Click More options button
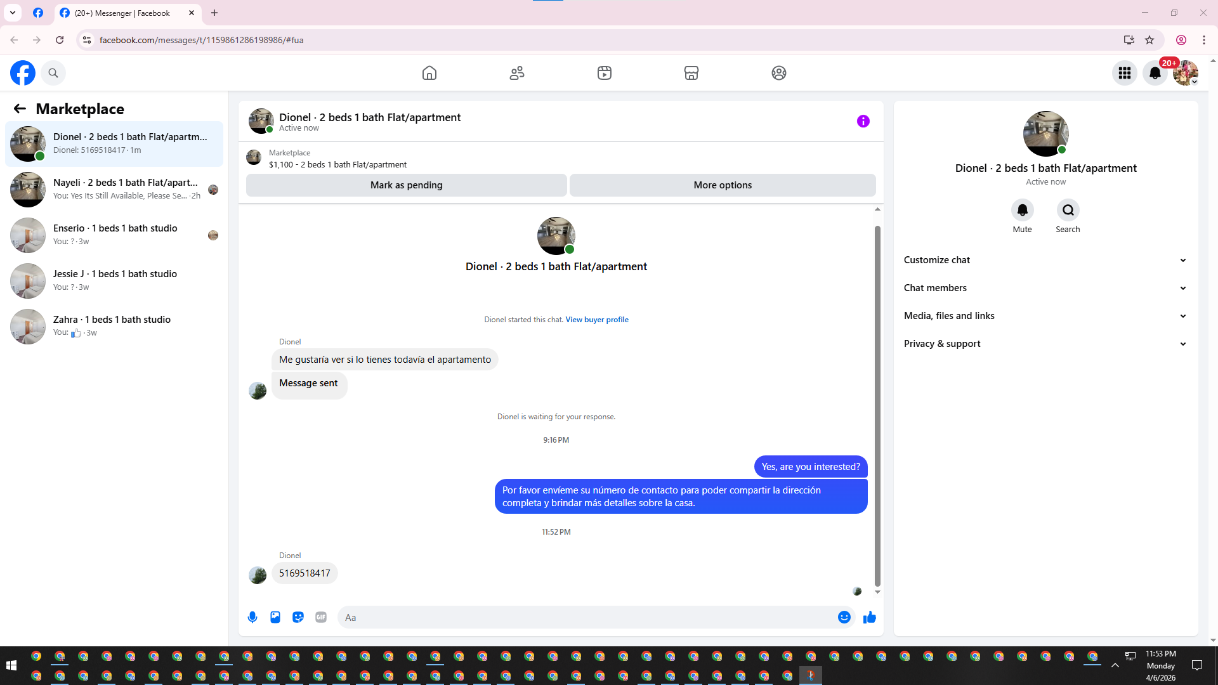The image size is (1218, 685). tap(723, 185)
